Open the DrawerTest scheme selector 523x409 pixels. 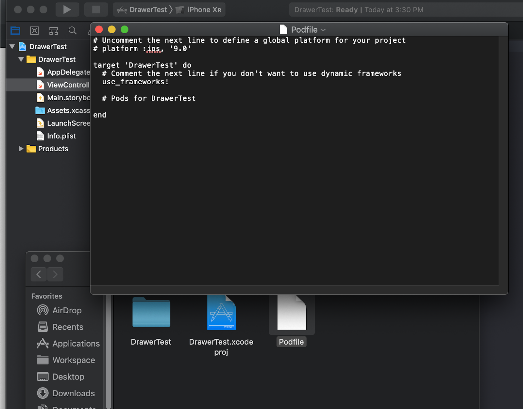pyautogui.click(x=142, y=10)
